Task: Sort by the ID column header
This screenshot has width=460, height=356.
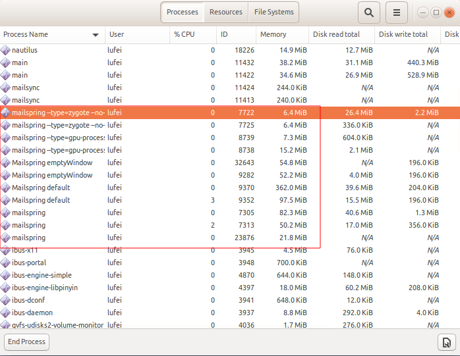Action: [x=236, y=35]
